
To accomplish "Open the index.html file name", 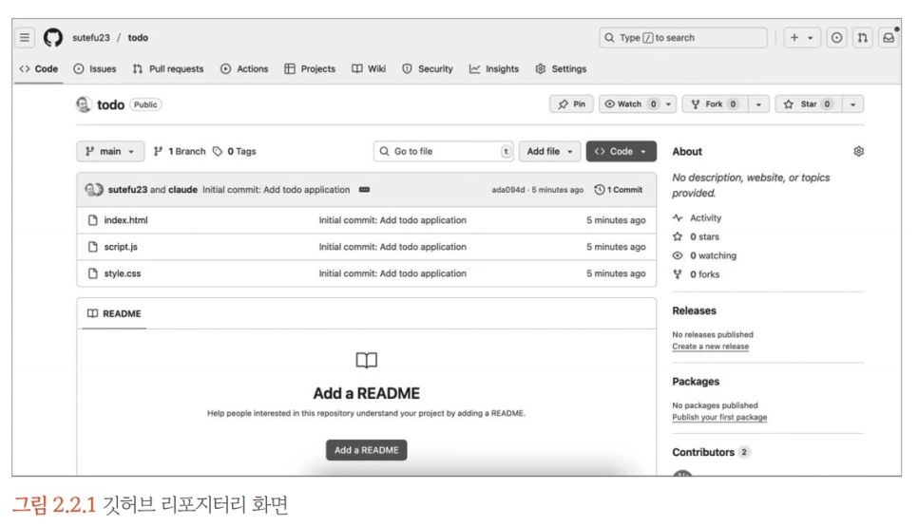I will tap(125, 220).
